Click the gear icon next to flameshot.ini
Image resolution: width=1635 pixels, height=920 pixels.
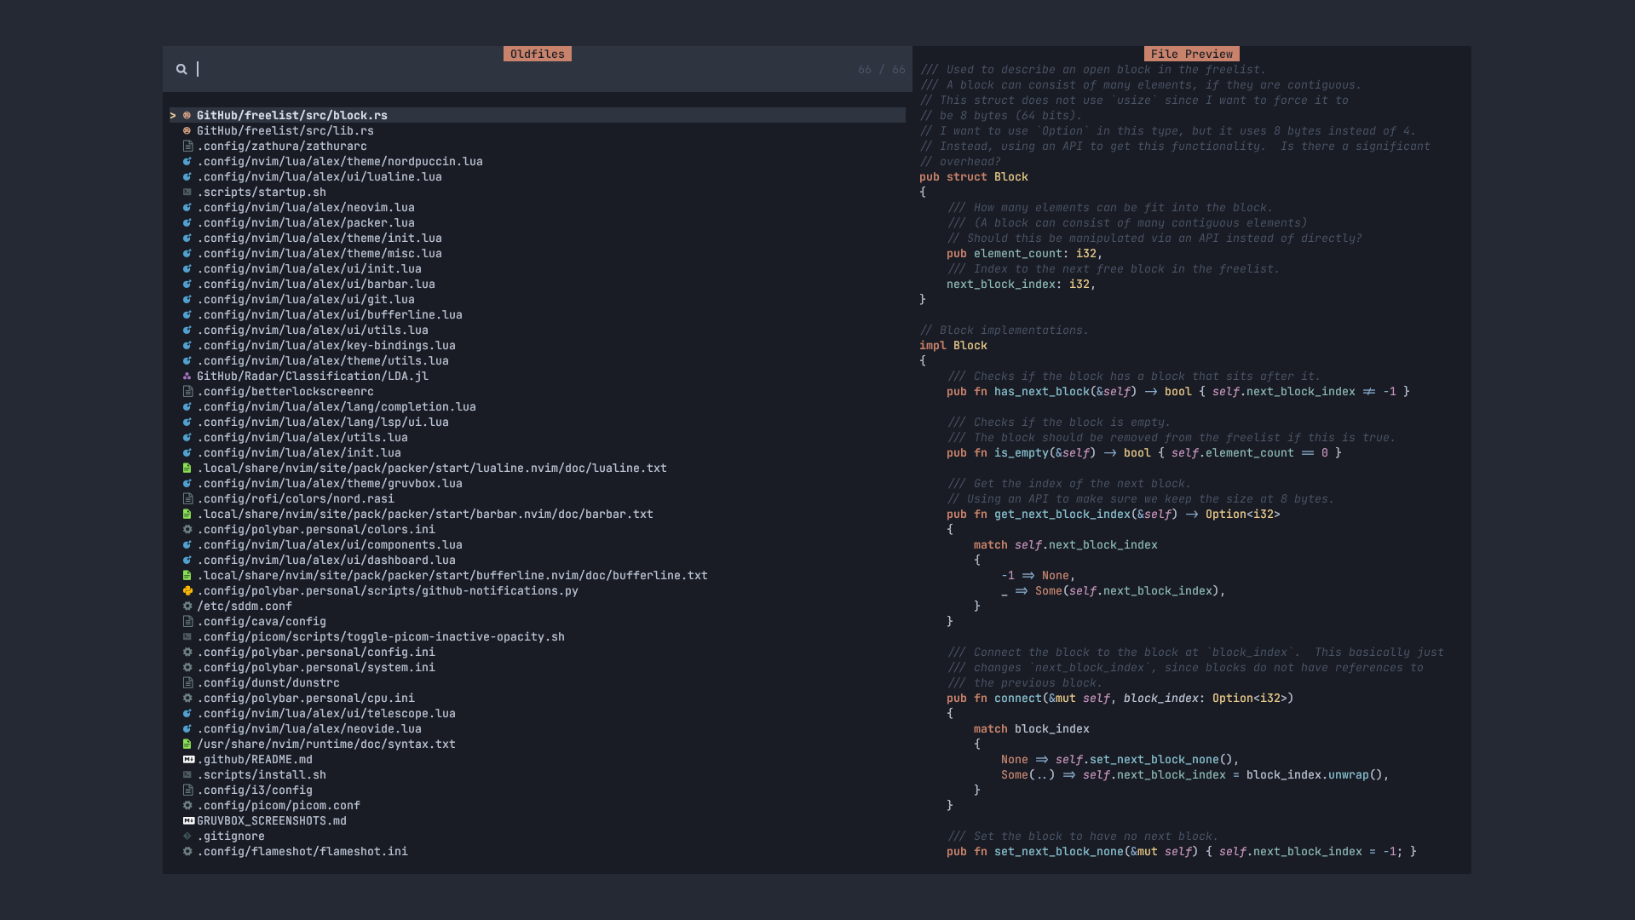187,851
